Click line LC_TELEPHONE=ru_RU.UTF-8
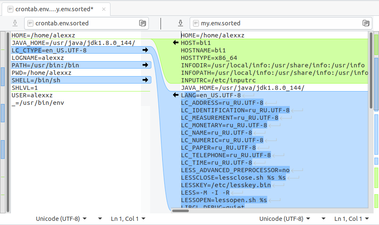 (x=226, y=155)
